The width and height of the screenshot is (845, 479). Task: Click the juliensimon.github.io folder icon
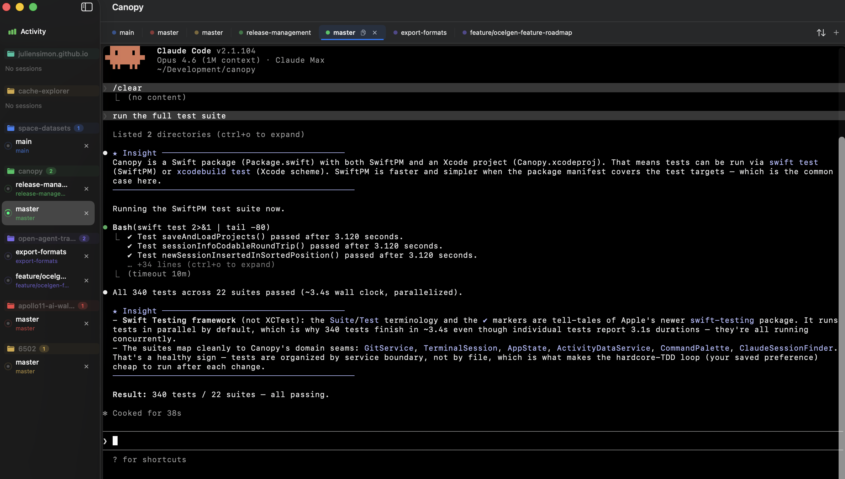point(11,54)
